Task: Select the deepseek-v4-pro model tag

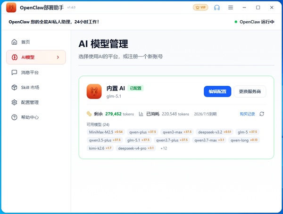Action: tap(136, 148)
